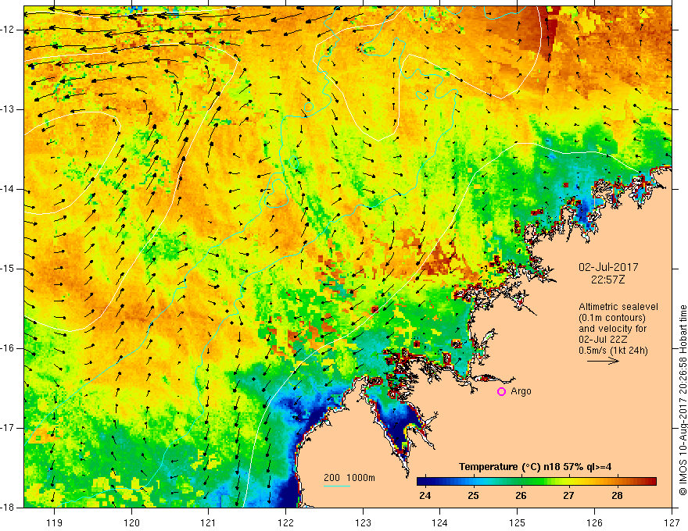This screenshot has width=688, height=531.
Task: Click the 0.5m/s (1kt 24h) velocity label
Action: point(613,350)
